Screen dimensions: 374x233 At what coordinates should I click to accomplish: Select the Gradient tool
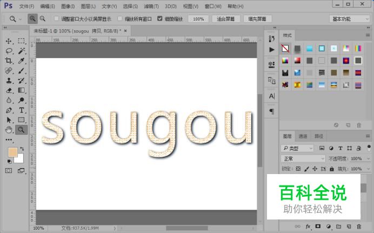[22, 90]
